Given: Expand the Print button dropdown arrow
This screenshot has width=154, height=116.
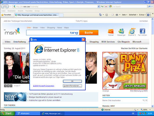Looking at the screenshot, I should pyautogui.click(x=120, y=15).
